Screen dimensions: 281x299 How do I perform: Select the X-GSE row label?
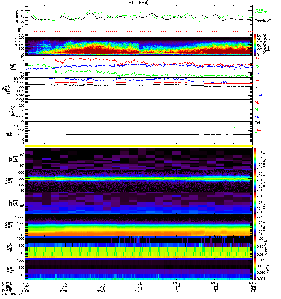pyautogui.click(x=7, y=283)
